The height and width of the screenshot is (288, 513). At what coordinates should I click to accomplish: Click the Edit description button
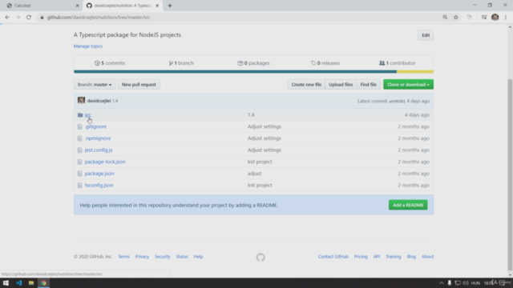click(426, 35)
